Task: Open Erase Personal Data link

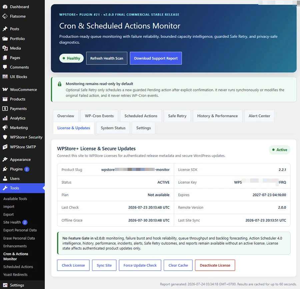Action: coord(19,238)
